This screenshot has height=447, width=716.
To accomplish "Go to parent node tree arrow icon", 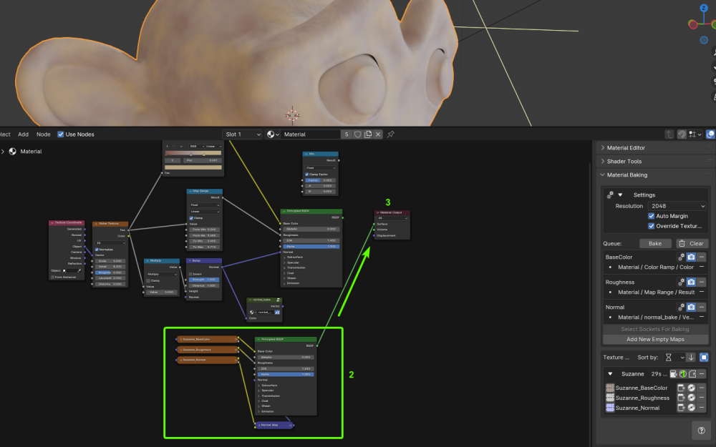I will 669,134.
